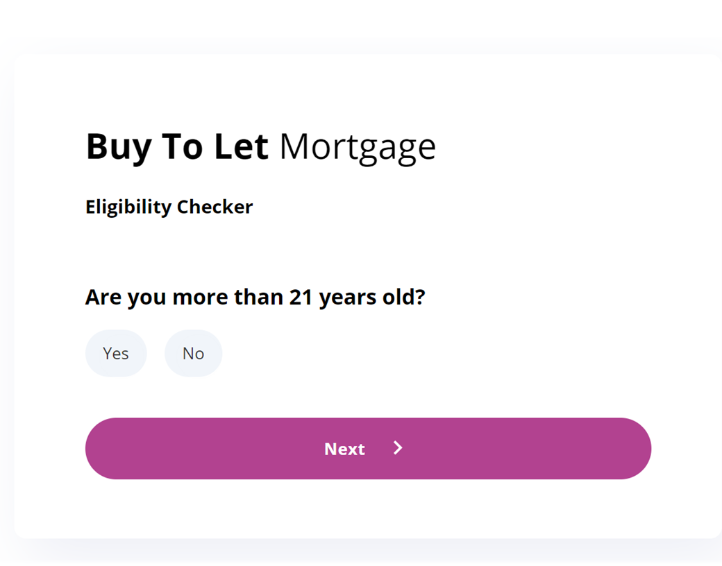Click the Eligibility Checker subheading
The width and height of the screenshot is (722, 566).
click(x=169, y=207)
